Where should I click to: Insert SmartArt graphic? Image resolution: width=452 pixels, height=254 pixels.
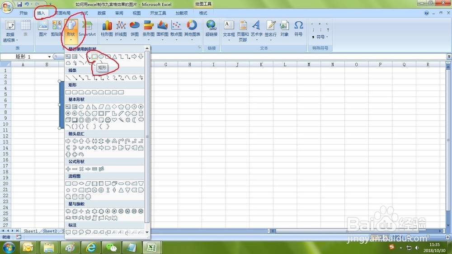pyautogui.click(x=87, y=28)
